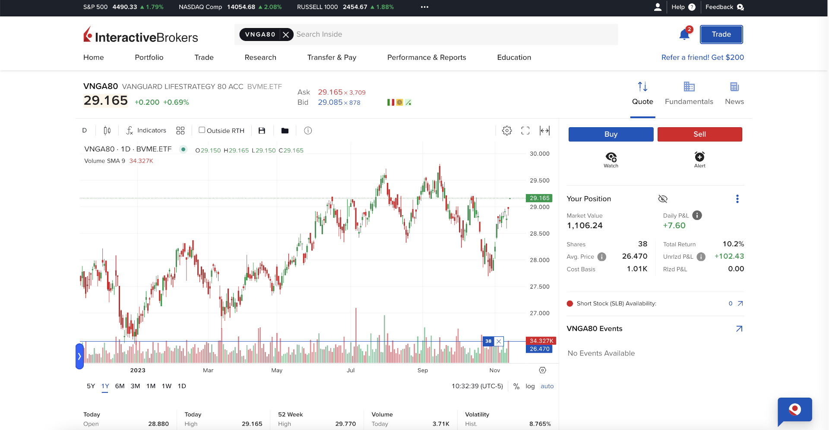Image resolution: width=829 pixels, height=430 pixels.
Task: Toggle the log scale option
Action: click(530, 386)
